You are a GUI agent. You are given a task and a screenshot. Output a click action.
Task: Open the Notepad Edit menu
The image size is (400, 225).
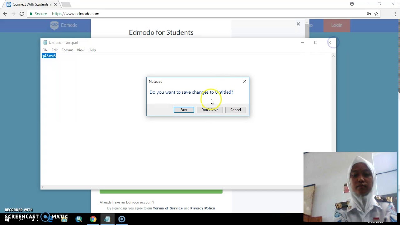coord(55,50)
